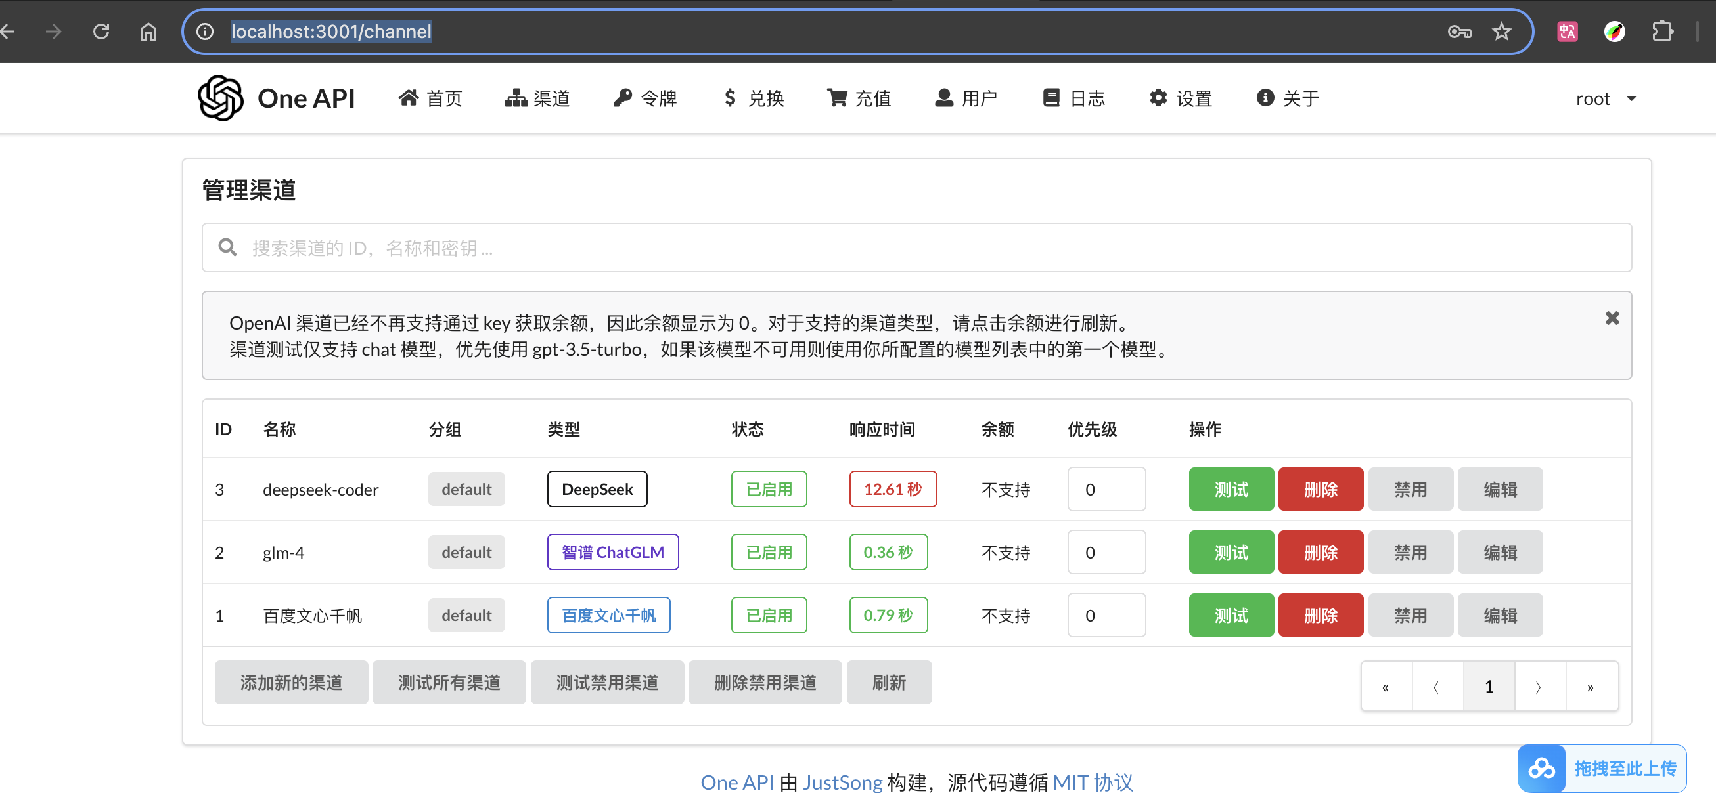Reload the page with browser refresh icon

click(101, 32)
